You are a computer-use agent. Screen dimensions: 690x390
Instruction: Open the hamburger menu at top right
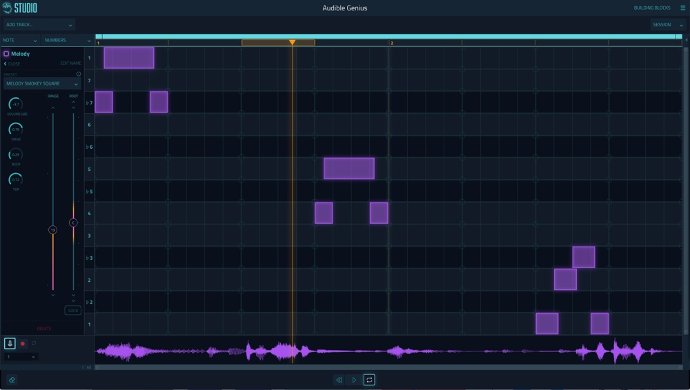(x=682, y=8)
